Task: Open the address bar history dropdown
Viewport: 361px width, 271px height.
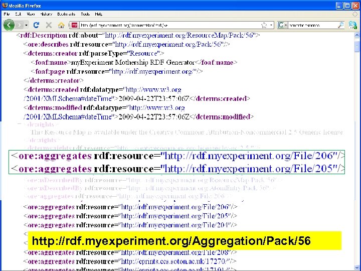Action: tap(271, 25)
